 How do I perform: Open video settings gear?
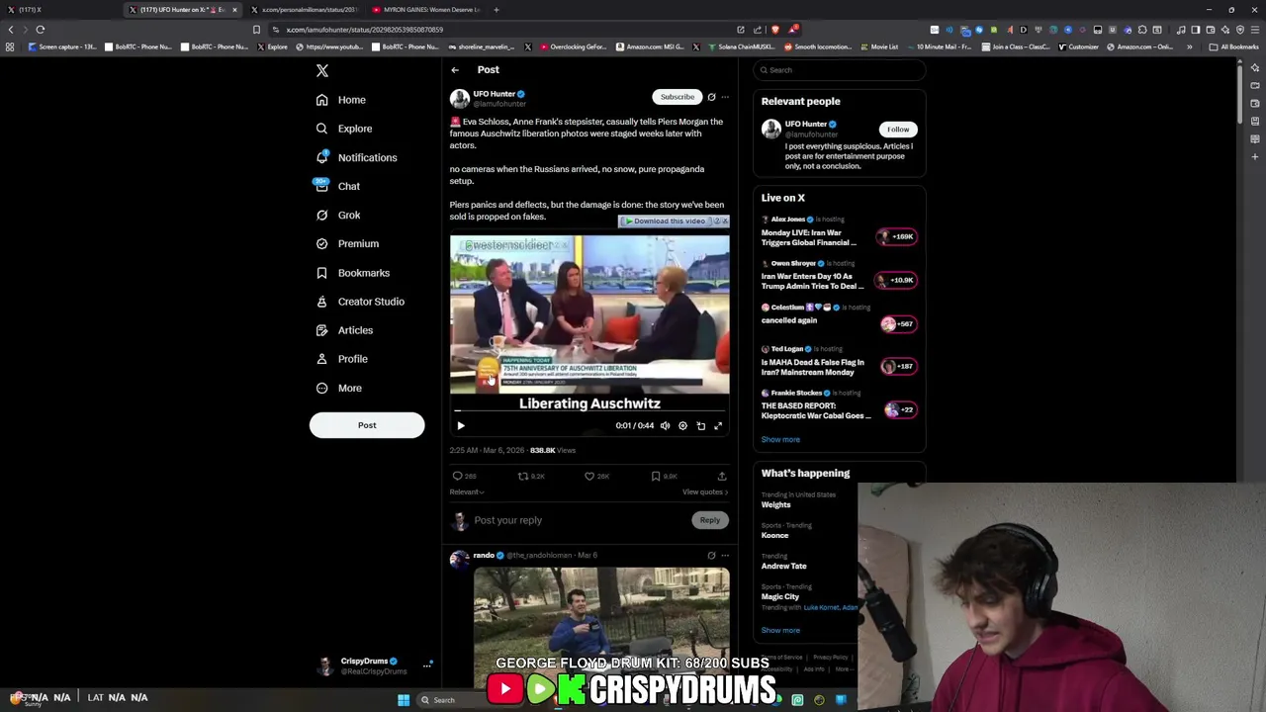point(682,425)
